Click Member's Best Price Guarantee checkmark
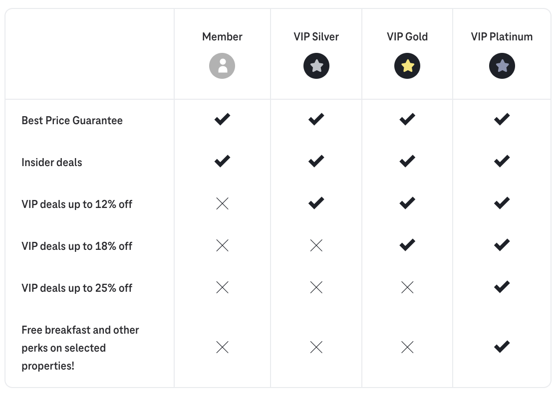The height and width of the screenshot is (395, 558). click(x=222, y=120)
